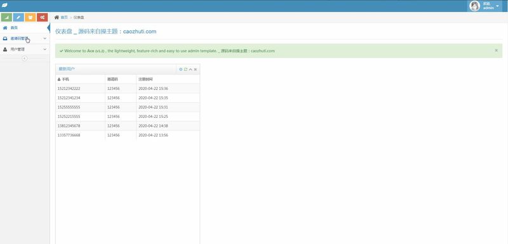
Task: Reload the 最新用户 widget
Action: click(x=185, y=69)
